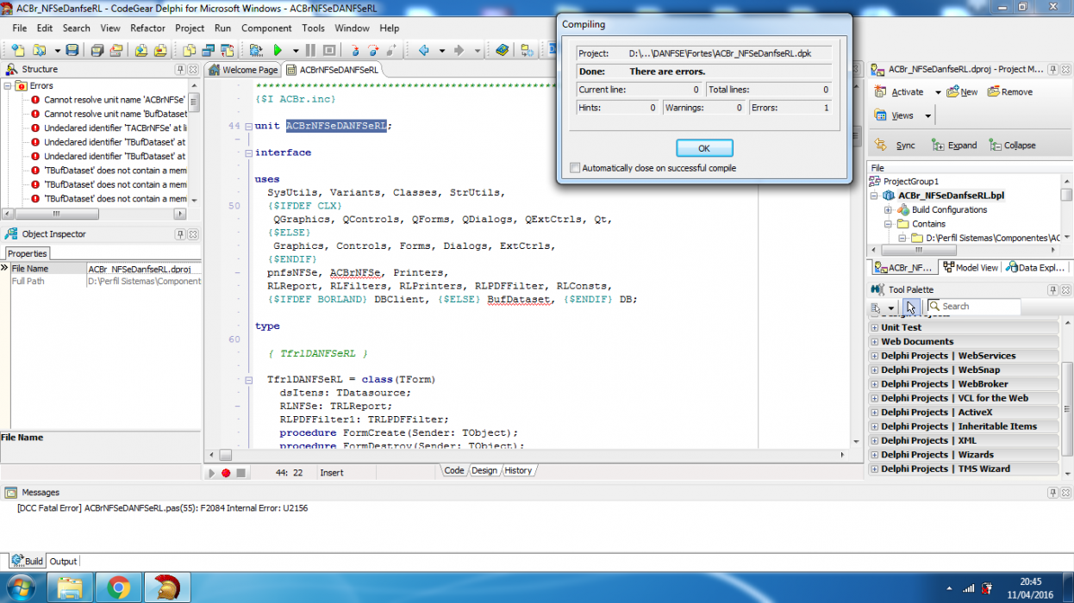The width and height of the screenshot is (1074, 603).
Task: Click the red record macro button in the editor status bar
Action: tap(226, 472)
